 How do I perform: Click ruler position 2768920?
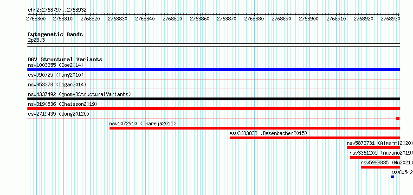tap(363, 19)
